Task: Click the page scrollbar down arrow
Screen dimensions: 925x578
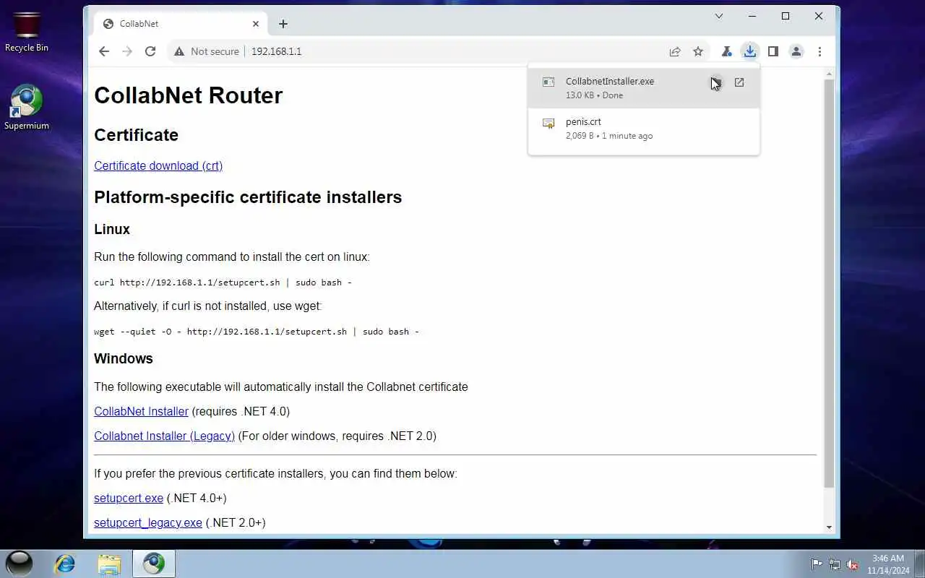Action: [x=829, y=527]
